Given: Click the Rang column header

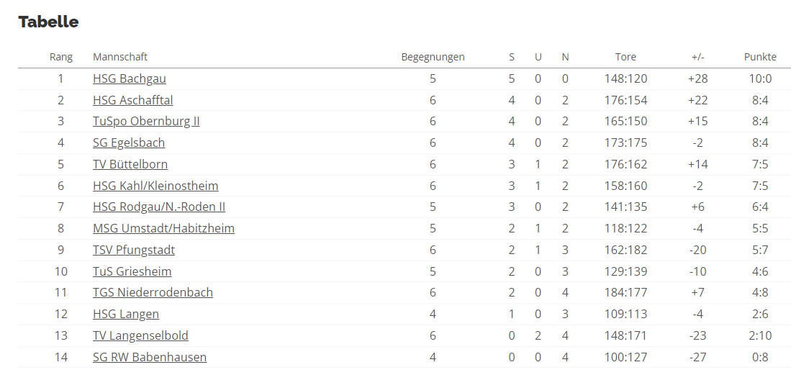Looking at the screenshot, I should pyautogui.click(x=61, y=57).
